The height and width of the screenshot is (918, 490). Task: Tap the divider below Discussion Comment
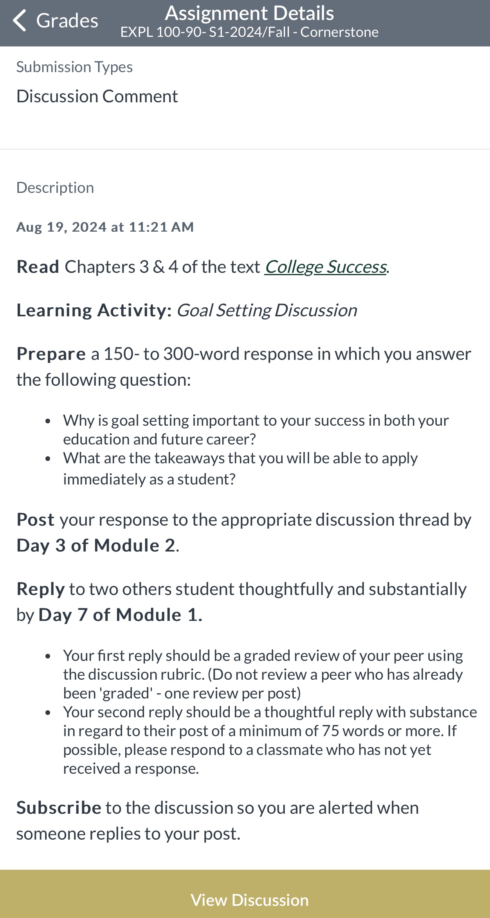pyautogui.click(x=245, y=149)
